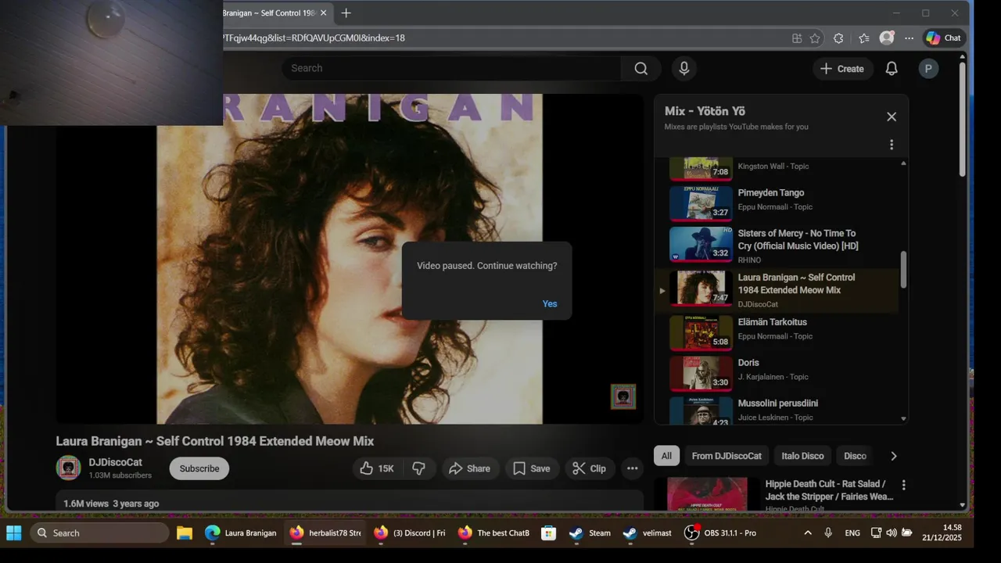Open the Steam taskbar window
1001x563 pixels.
tap(590, 533)
